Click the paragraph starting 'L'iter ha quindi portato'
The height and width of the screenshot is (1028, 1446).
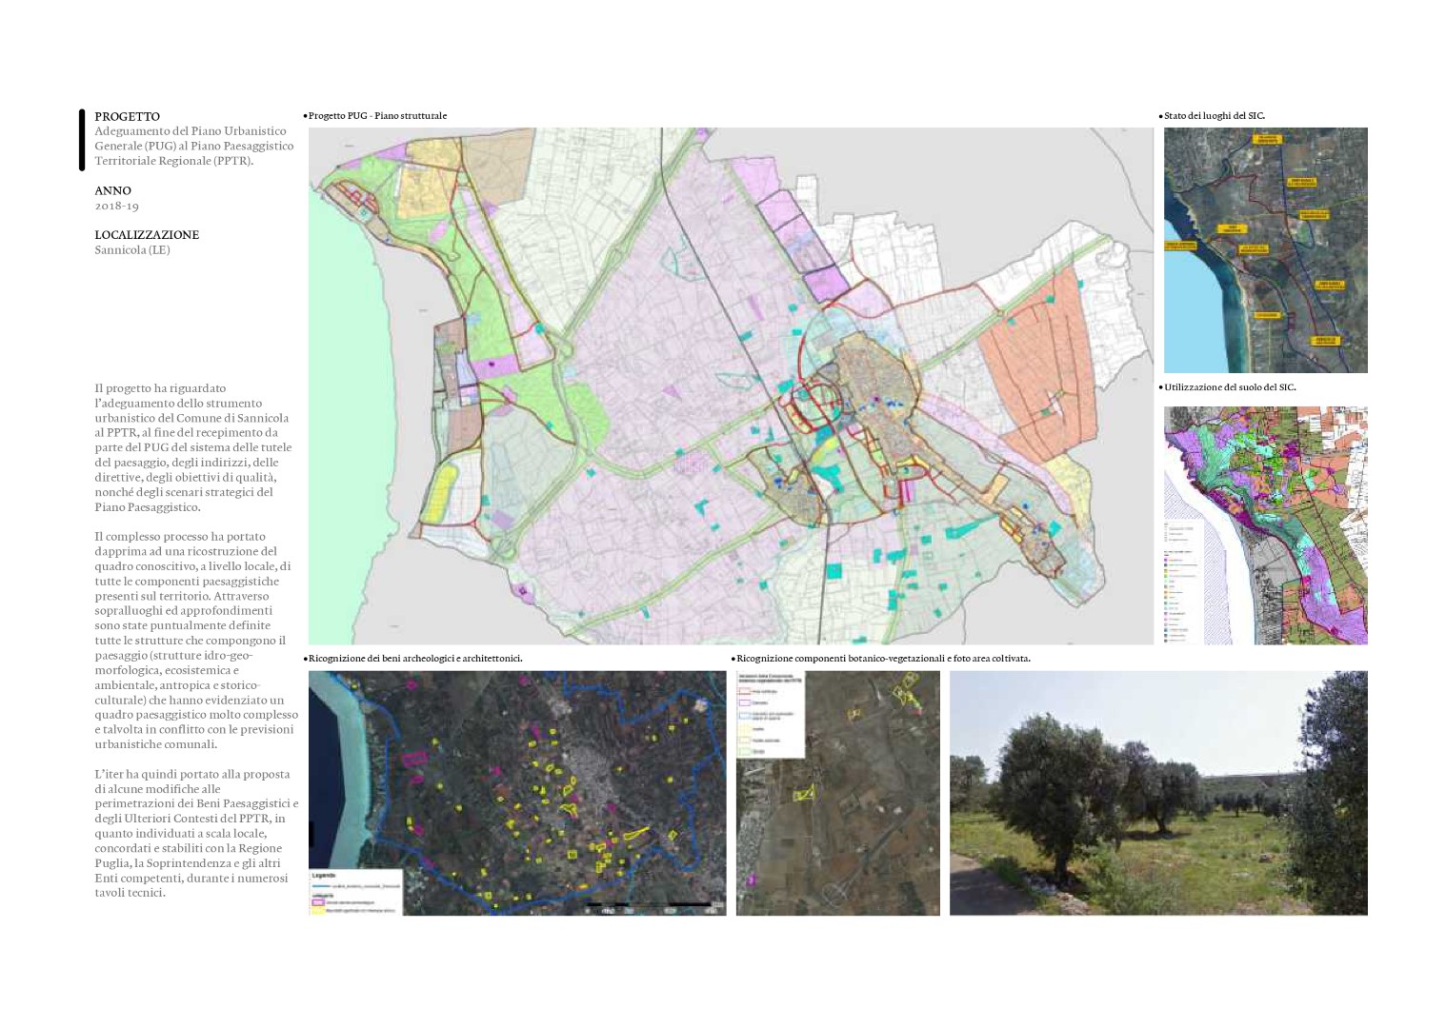(x=195, y=833)
